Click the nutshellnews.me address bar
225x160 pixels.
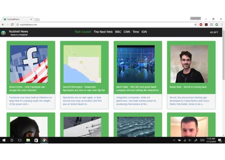click(106, 25)
